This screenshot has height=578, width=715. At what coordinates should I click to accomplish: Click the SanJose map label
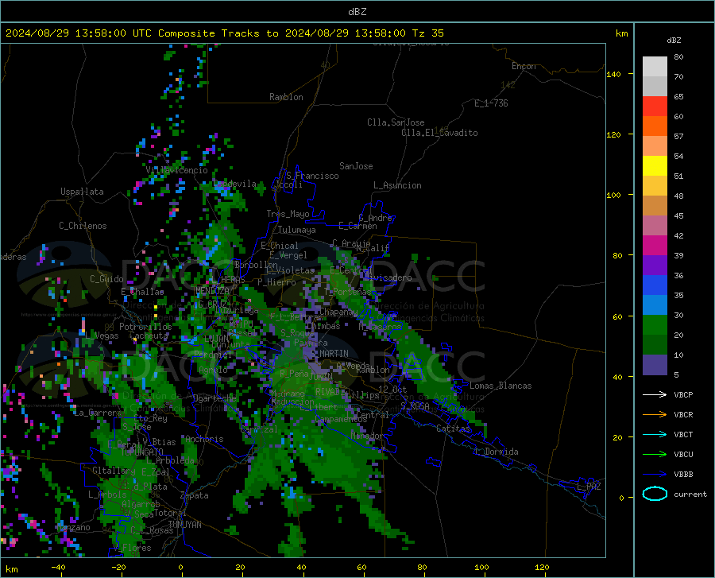pos(356,166)
